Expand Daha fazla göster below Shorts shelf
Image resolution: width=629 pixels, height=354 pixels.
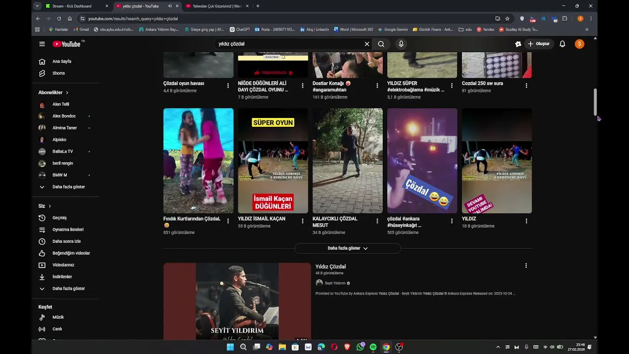tap(347, 248)
